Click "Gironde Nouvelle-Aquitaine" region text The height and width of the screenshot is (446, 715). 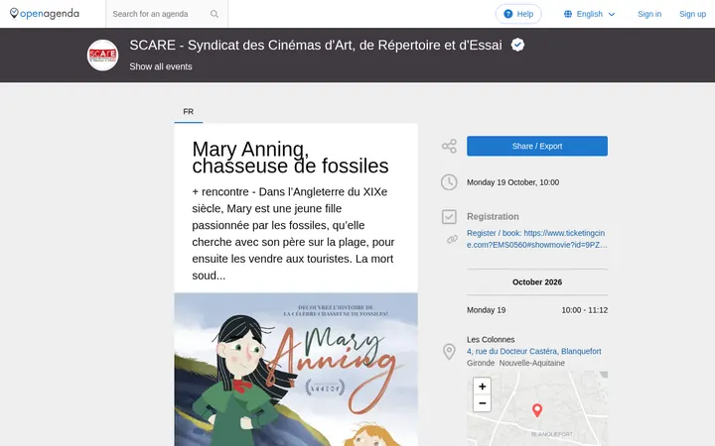(x=515, y=363)
